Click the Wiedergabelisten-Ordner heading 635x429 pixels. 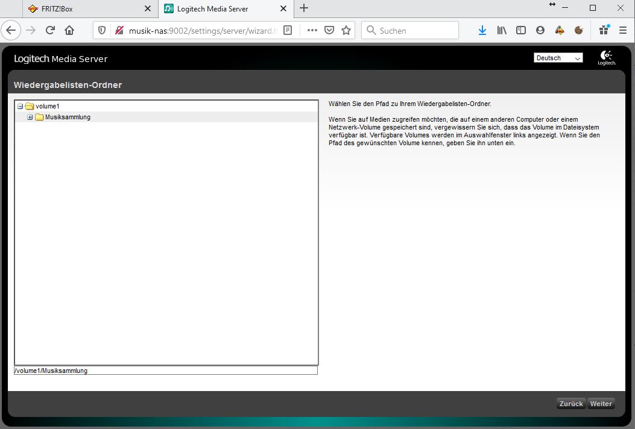point(68,85)
